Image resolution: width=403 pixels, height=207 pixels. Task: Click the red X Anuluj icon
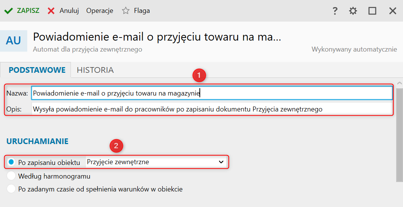[x=51, y=11]
